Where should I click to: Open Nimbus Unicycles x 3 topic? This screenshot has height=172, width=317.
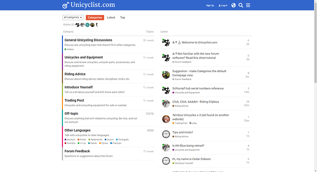coord(201,117)
